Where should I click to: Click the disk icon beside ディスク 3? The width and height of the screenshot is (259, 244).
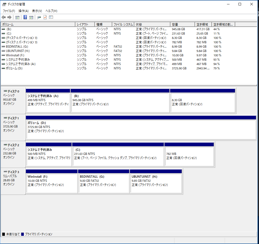(5, 172)
